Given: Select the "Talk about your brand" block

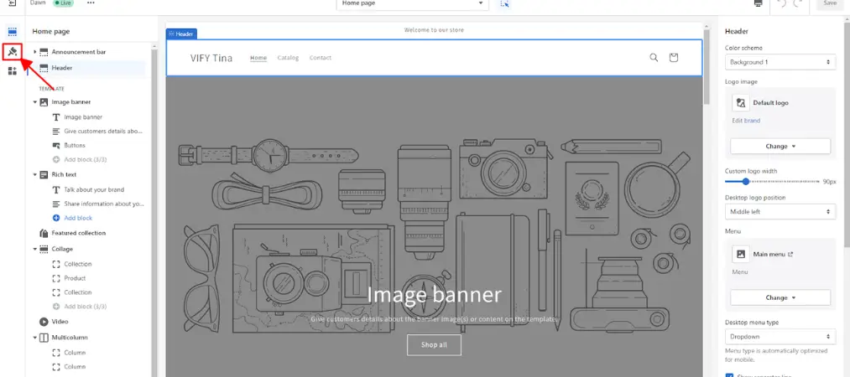Looking at the screenshot, I should tap(94, 190).
